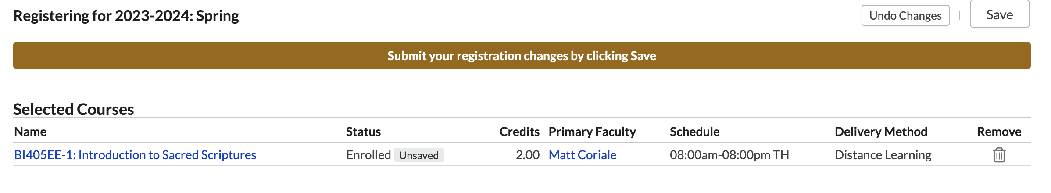Image resolution: width=1051 pixels, height=193 pixels.
Task: Click the Undo Changes button
Action: click(905, 16)
